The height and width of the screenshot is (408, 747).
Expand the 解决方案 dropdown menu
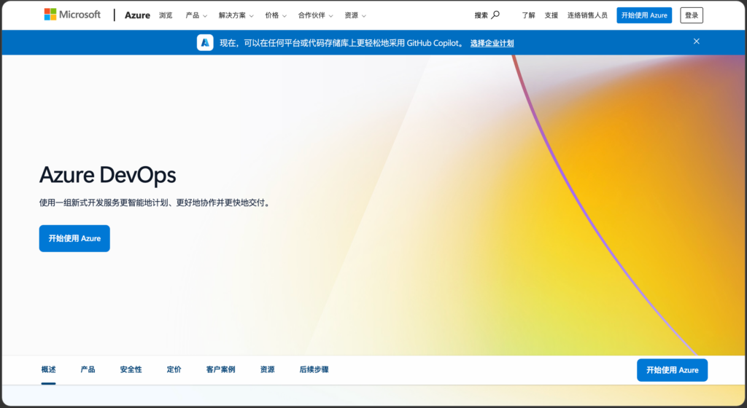(236, 15)
